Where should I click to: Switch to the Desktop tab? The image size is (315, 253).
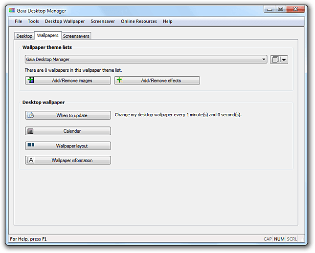click(24, 36)
